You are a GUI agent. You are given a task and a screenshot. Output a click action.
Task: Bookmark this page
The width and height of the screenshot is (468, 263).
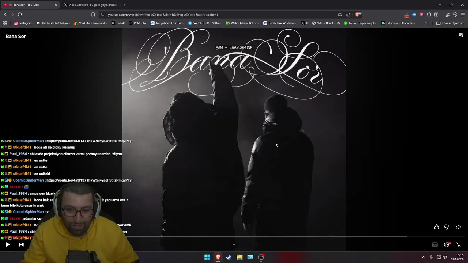(93, 15)
